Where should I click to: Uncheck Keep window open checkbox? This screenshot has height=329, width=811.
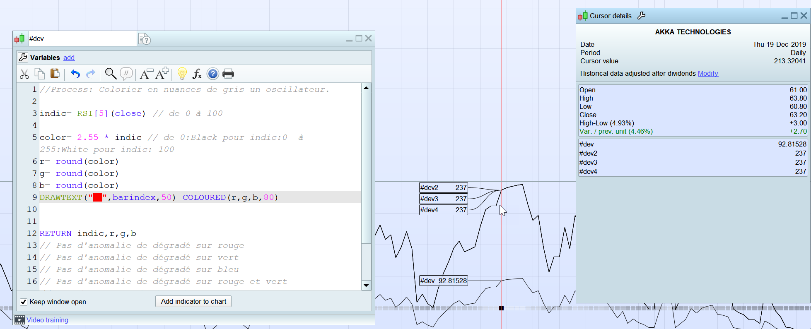tap(24, 302)
